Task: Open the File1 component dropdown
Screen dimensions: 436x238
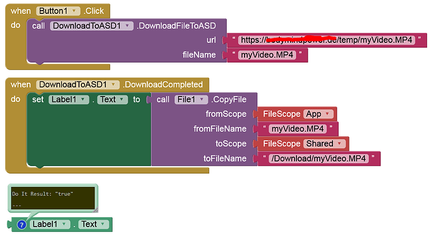Action: [x=191, y=99]
